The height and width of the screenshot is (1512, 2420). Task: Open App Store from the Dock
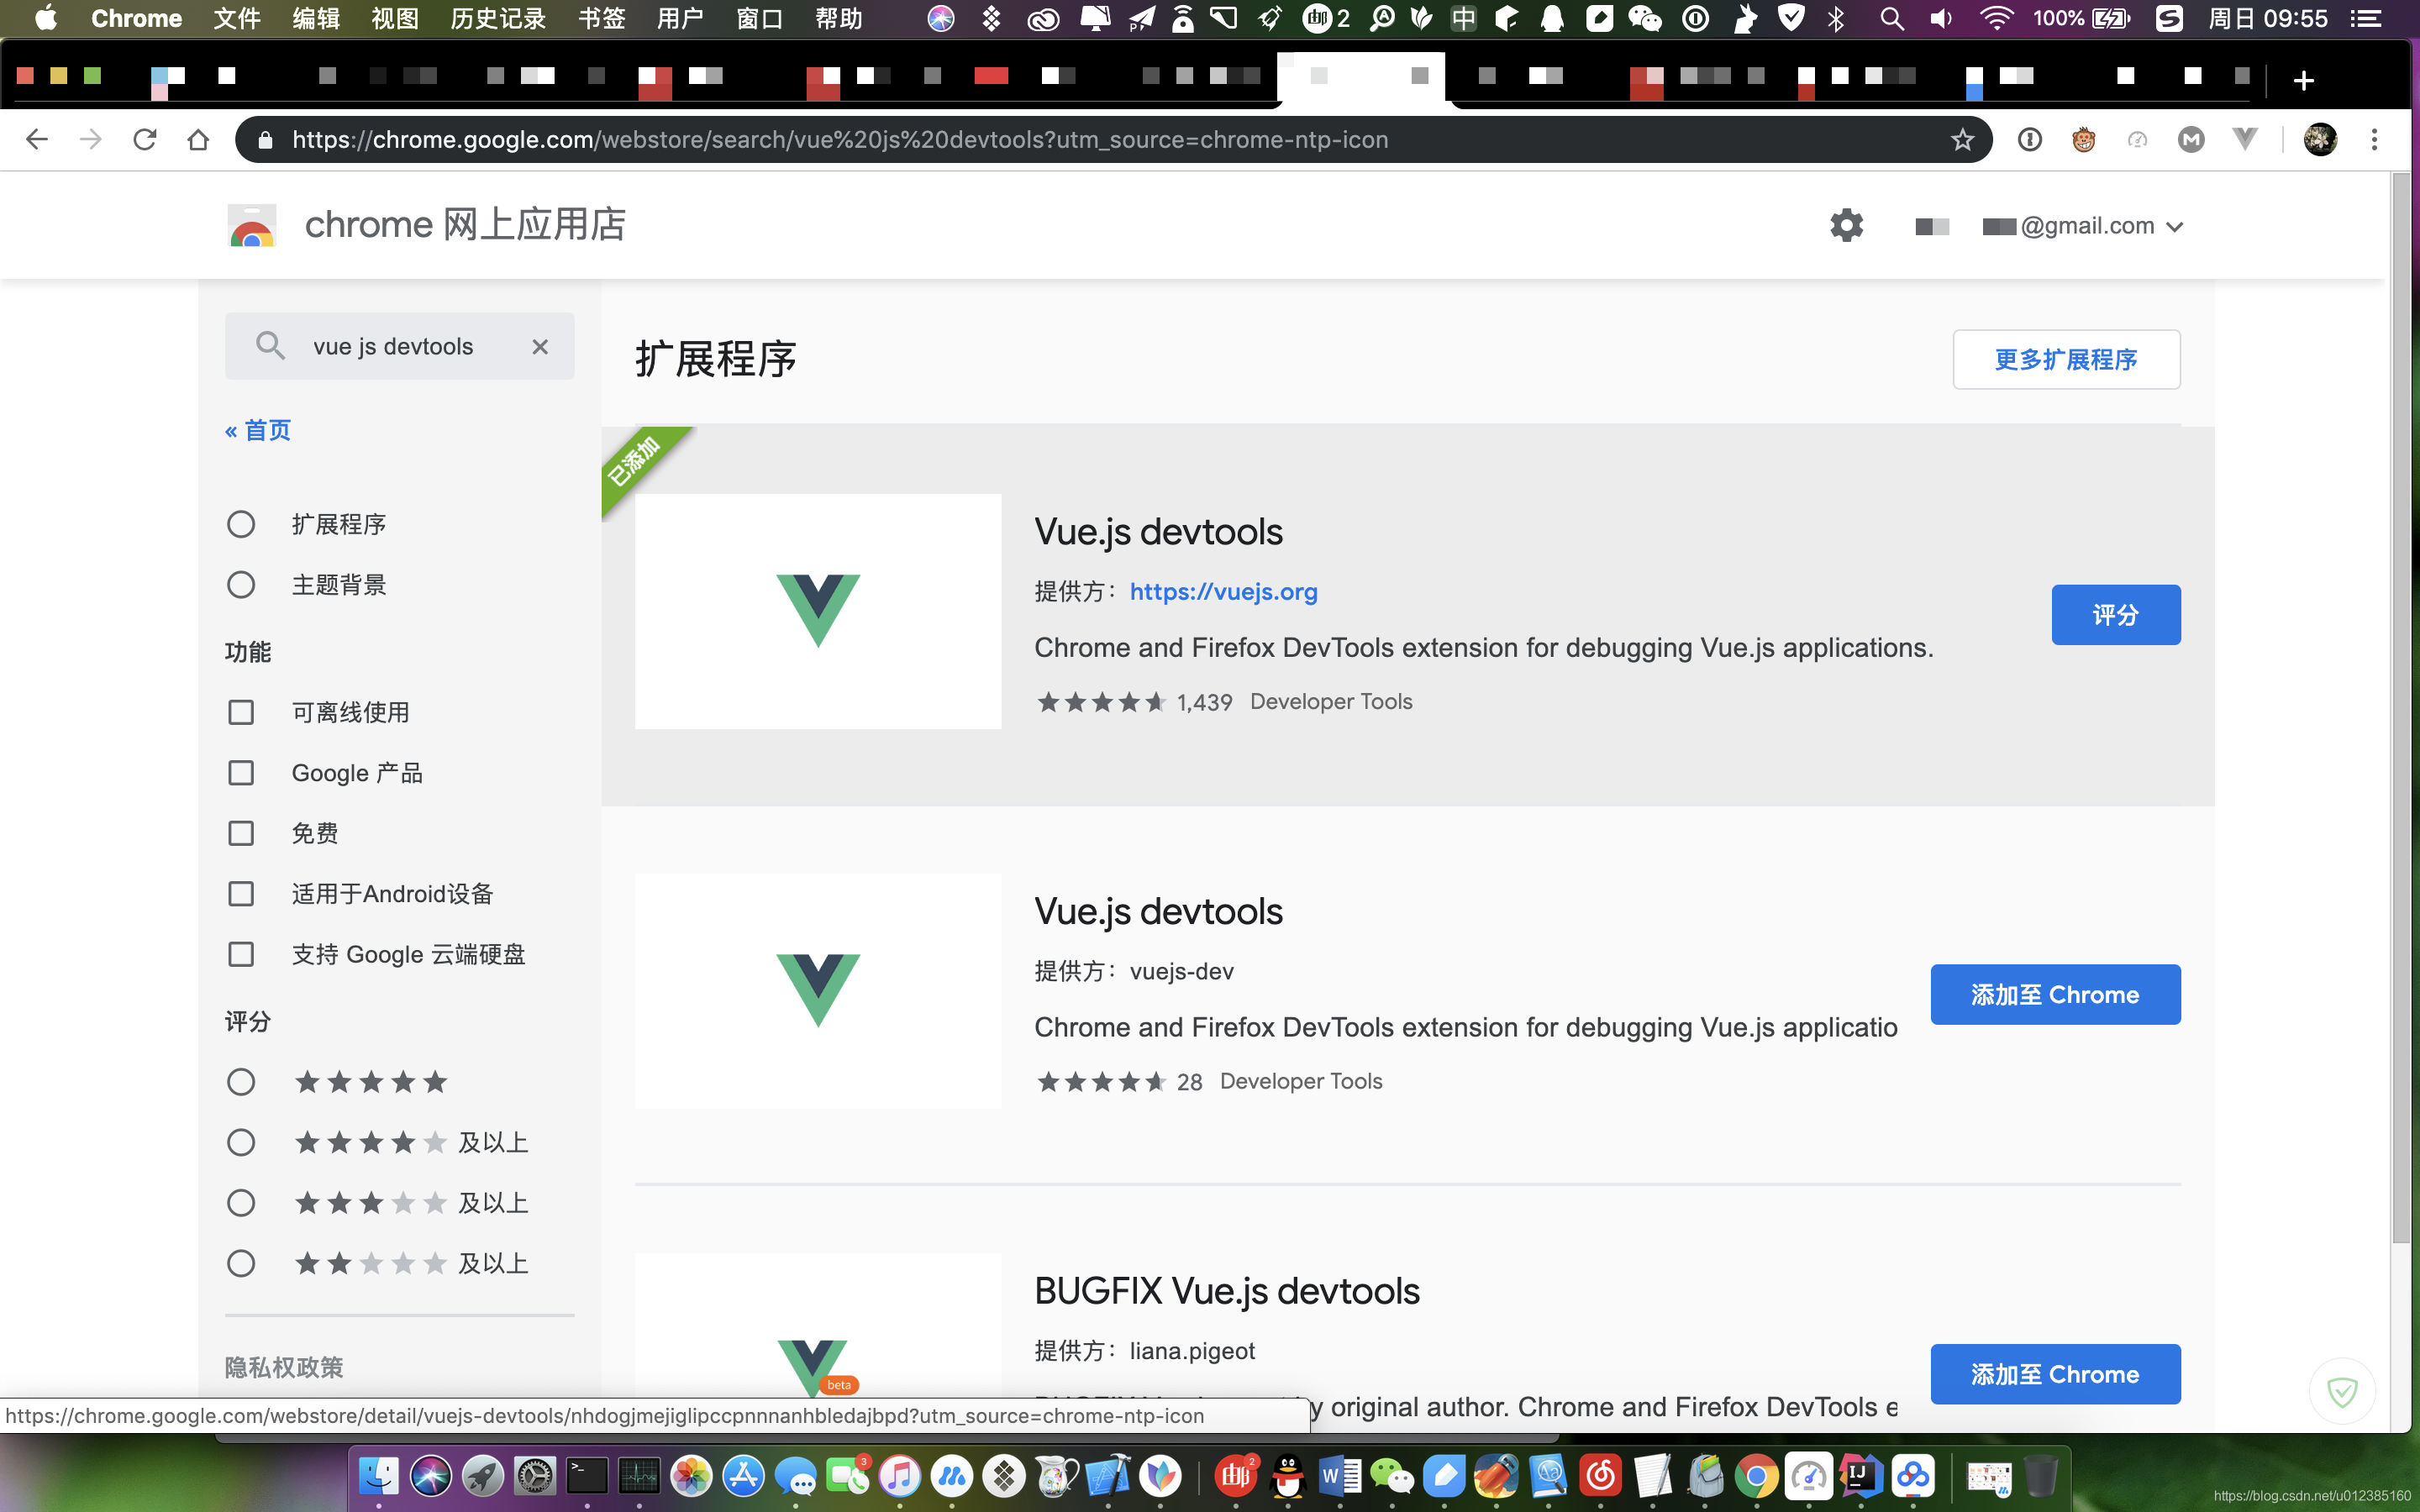743,1476
